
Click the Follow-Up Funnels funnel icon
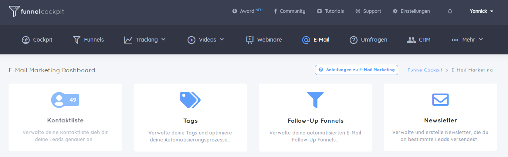pyautogui.click(x=315, y=100)
